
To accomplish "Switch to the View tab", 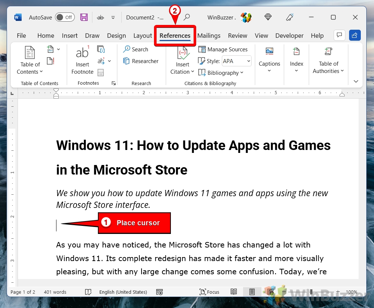I will coord(261,36).
